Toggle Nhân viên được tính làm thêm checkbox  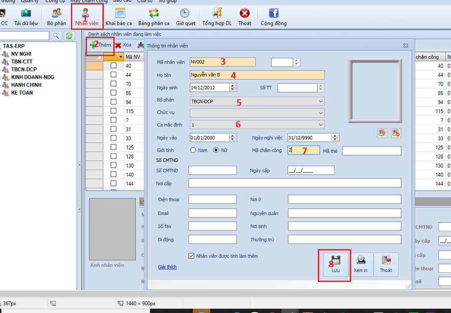pos(191,256)
